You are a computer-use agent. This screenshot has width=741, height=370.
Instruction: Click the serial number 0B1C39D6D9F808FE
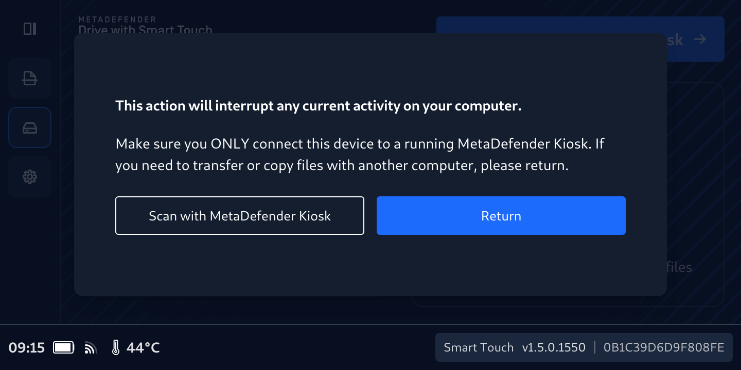point(664,348)
